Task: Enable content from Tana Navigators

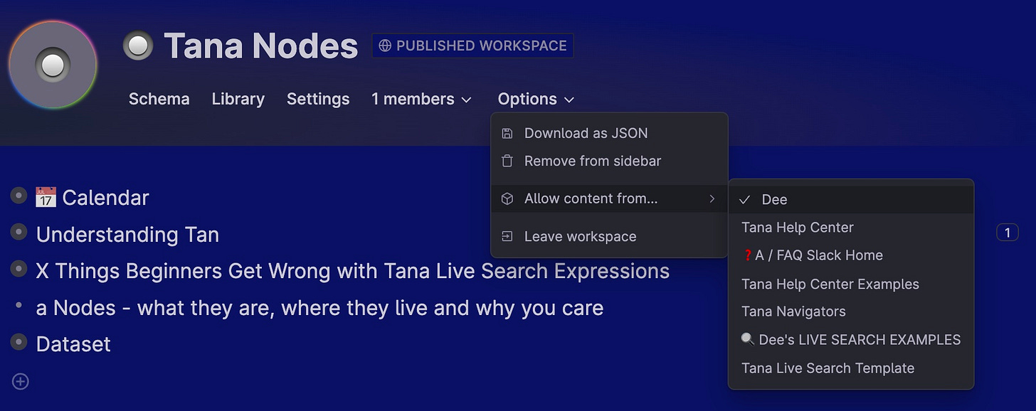Action: pyautogui.click(x=851, y=311)
